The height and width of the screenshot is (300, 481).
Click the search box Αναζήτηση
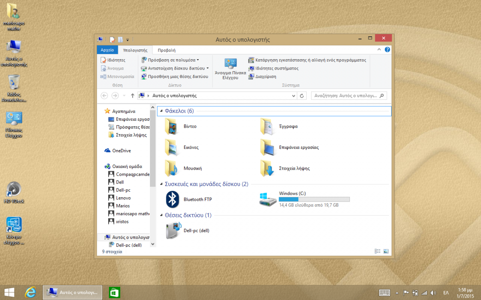tap(349, 96)
